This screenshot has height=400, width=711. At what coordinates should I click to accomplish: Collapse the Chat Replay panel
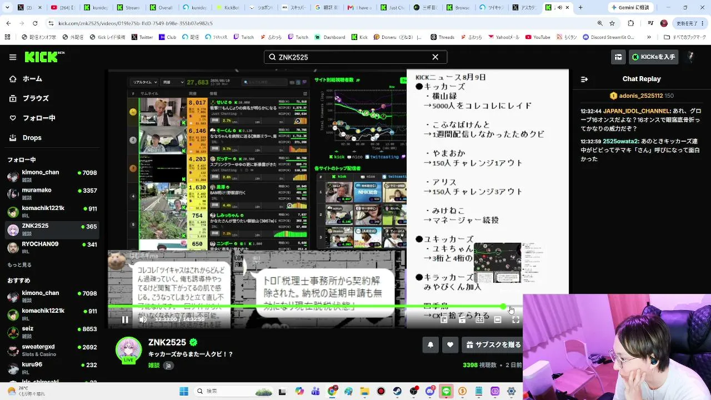[x=584, y=79]
